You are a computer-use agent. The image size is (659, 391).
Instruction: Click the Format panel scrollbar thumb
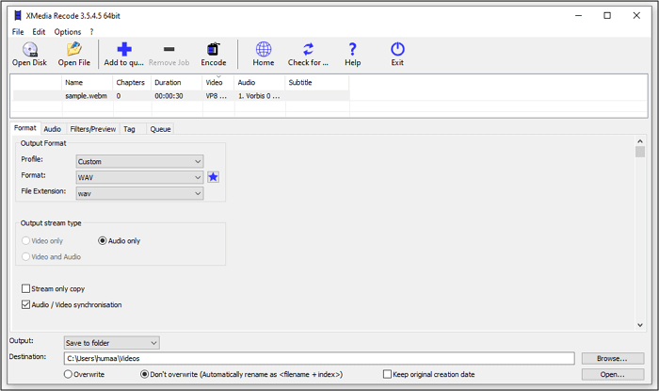pyautogui.click(x=640, y=152)
